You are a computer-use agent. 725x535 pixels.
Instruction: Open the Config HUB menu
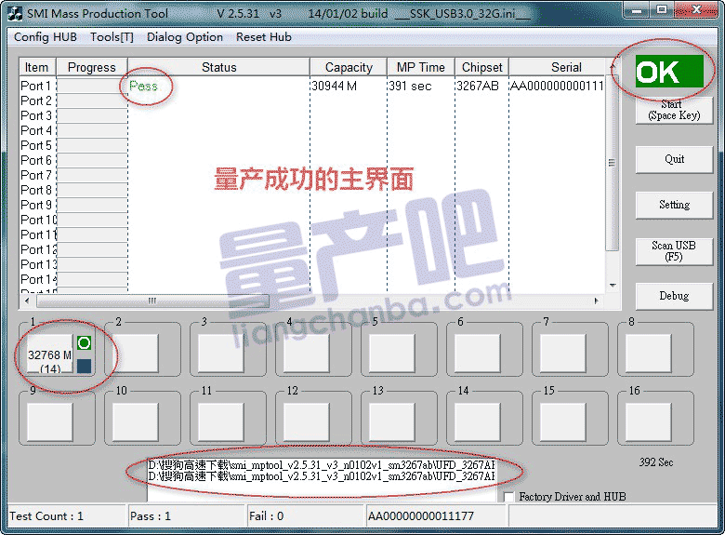[x=46, y=37]
